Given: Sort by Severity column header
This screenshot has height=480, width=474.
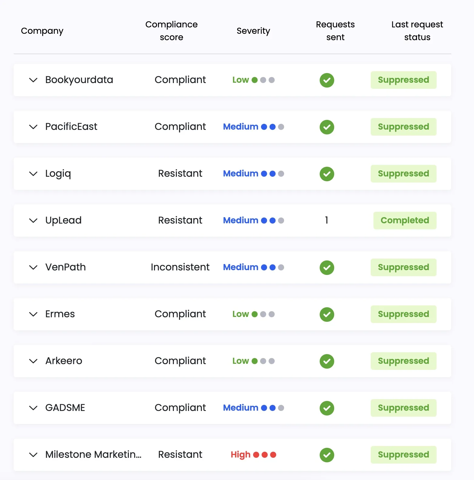Looking at the screenshot, I should 253,31.
